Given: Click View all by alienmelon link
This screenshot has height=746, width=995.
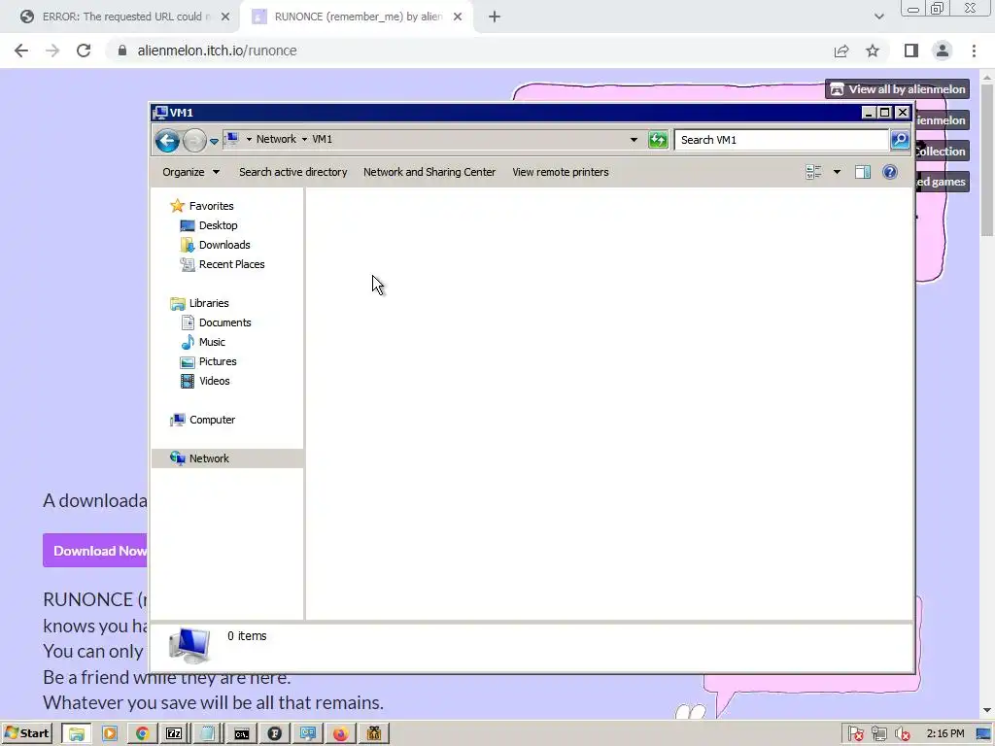Looking at the screenshot, I should point(897,89).
